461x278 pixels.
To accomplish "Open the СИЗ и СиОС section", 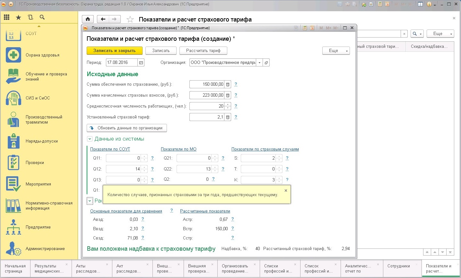I will point(38,98).
